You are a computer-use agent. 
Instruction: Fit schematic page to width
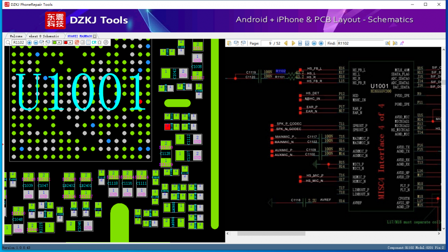pyautogui.click(x=300, y=43)
